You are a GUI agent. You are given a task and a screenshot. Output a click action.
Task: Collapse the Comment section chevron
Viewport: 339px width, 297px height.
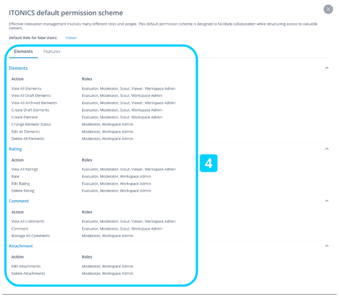[327, 201]
